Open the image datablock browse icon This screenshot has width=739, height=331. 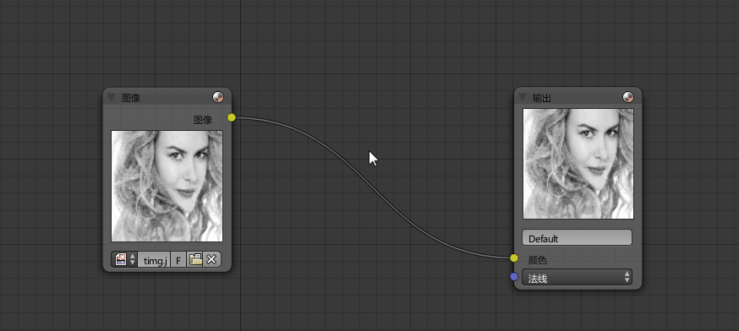[x=121, y=259]
